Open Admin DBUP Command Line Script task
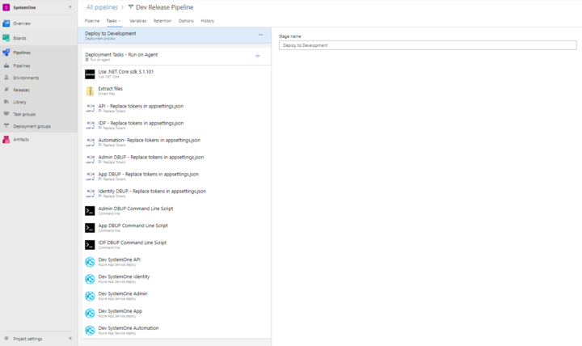 (135, 209)
